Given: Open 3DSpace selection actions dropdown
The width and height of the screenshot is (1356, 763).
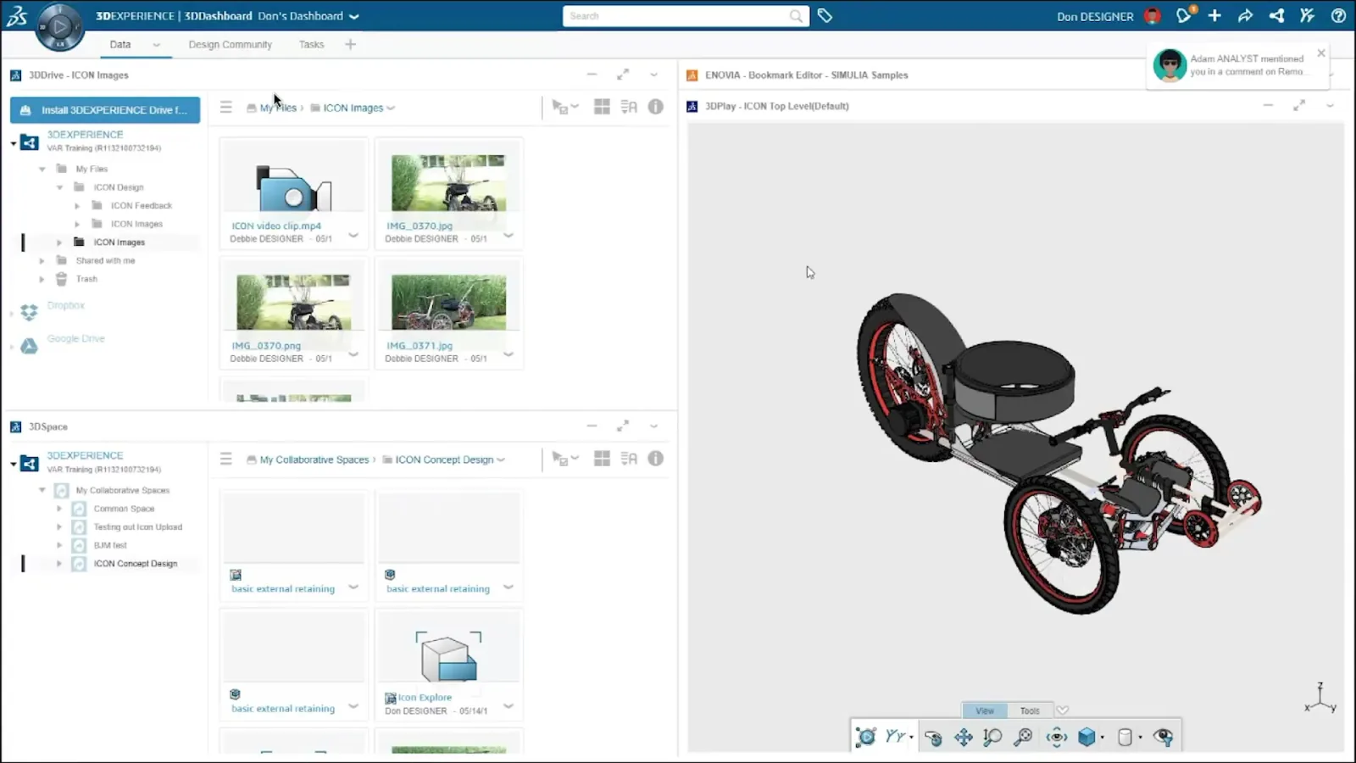Looking at the screenshot, I should pyautogui.click(x=565, y=459).
